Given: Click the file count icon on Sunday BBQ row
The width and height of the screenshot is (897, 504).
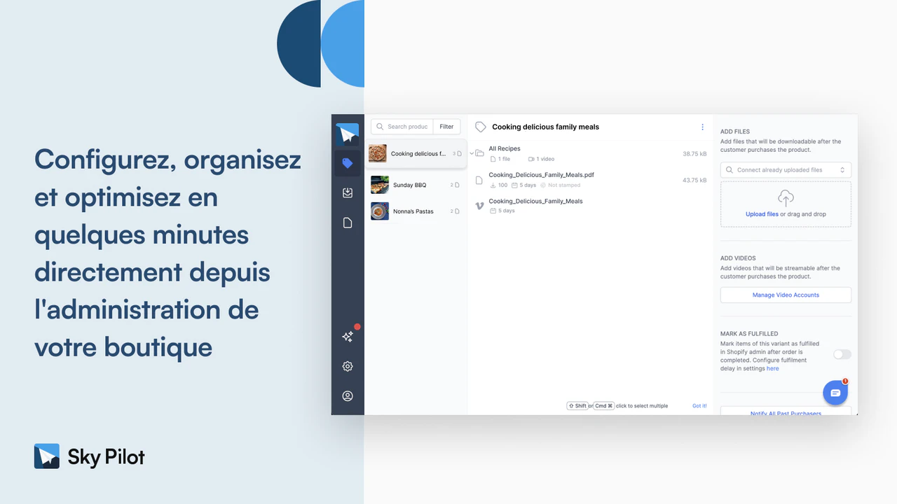Looking at the screenshot, I should pos(457,185).
